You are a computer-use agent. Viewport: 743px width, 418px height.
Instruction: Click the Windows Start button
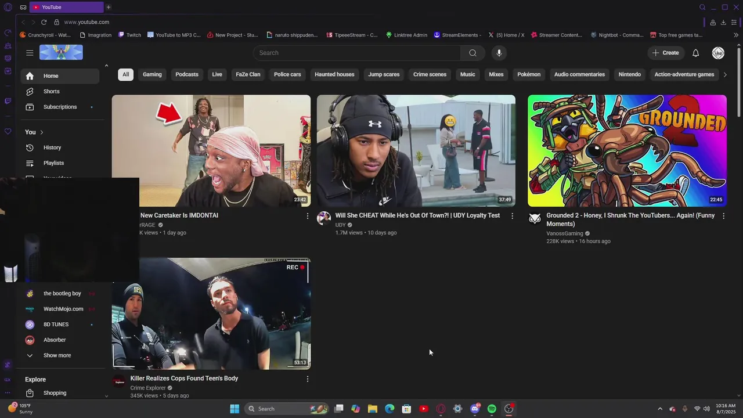(x=235, y=409)
